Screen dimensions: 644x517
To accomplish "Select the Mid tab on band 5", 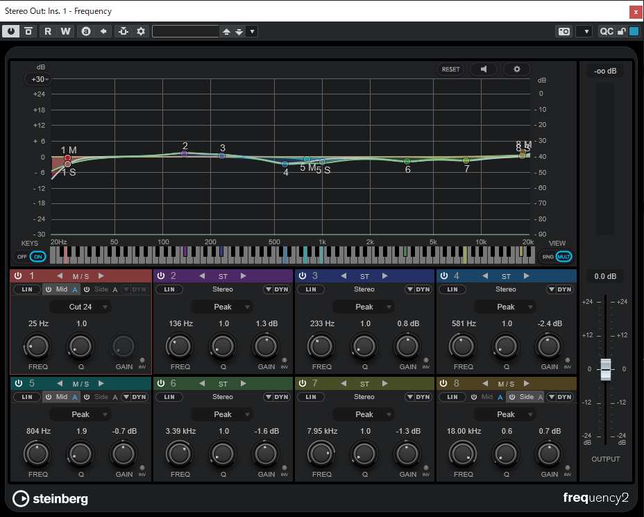I will point(62,397).
